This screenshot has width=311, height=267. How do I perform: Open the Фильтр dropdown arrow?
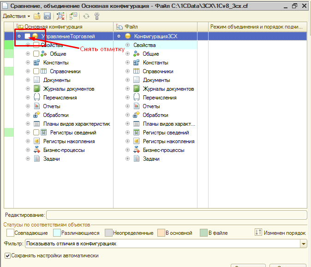tap(304, 244)
